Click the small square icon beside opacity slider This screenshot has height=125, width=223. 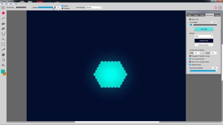55,7
